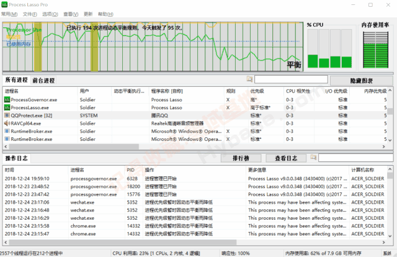Select log entry 2018-12-23 23:48:52

pyautogui.click(x=195, y=186)
